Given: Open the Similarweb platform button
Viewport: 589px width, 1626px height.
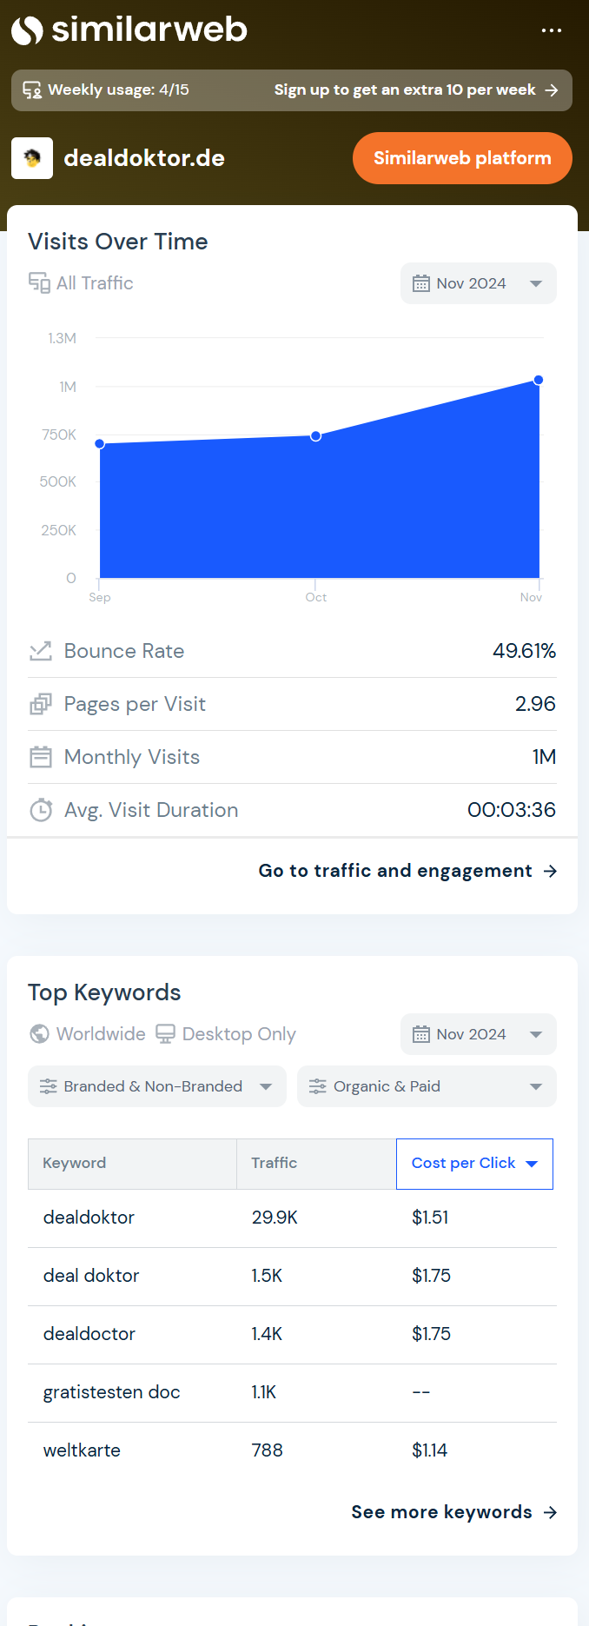Looking at the screenshot, I should [x=462, y=158].
